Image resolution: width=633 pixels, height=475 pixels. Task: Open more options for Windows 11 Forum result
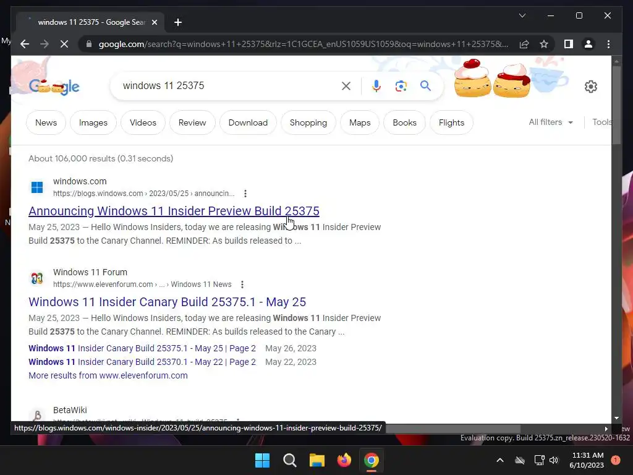coord(242,285)
